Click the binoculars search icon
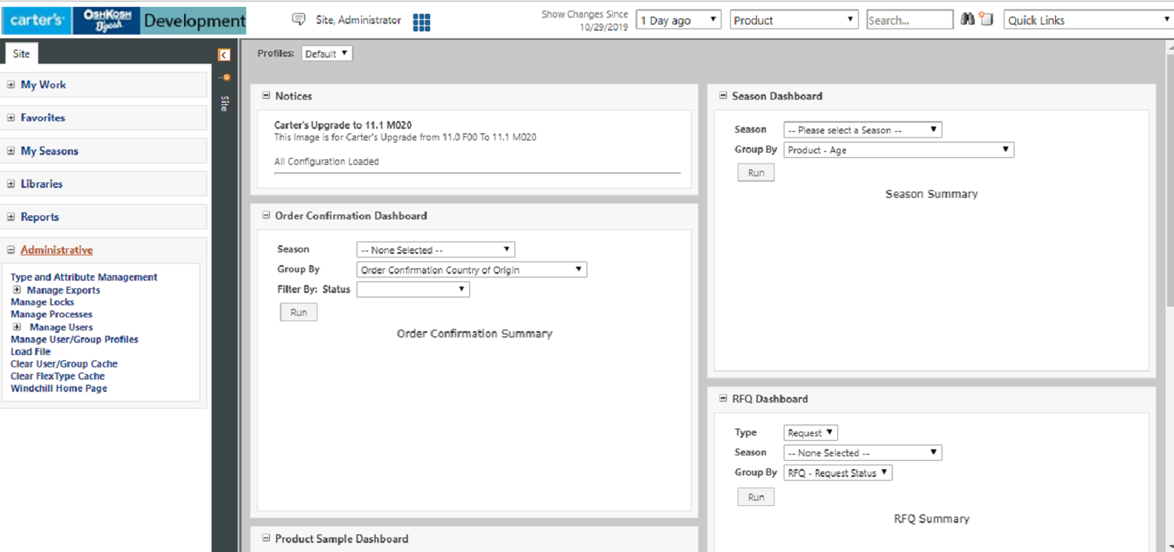The image size is (1174, 552). pyautogui.click(x=968, y=20)
